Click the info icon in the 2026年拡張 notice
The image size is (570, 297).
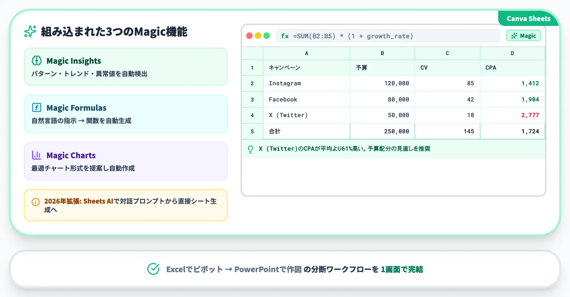tap(36, 202)
